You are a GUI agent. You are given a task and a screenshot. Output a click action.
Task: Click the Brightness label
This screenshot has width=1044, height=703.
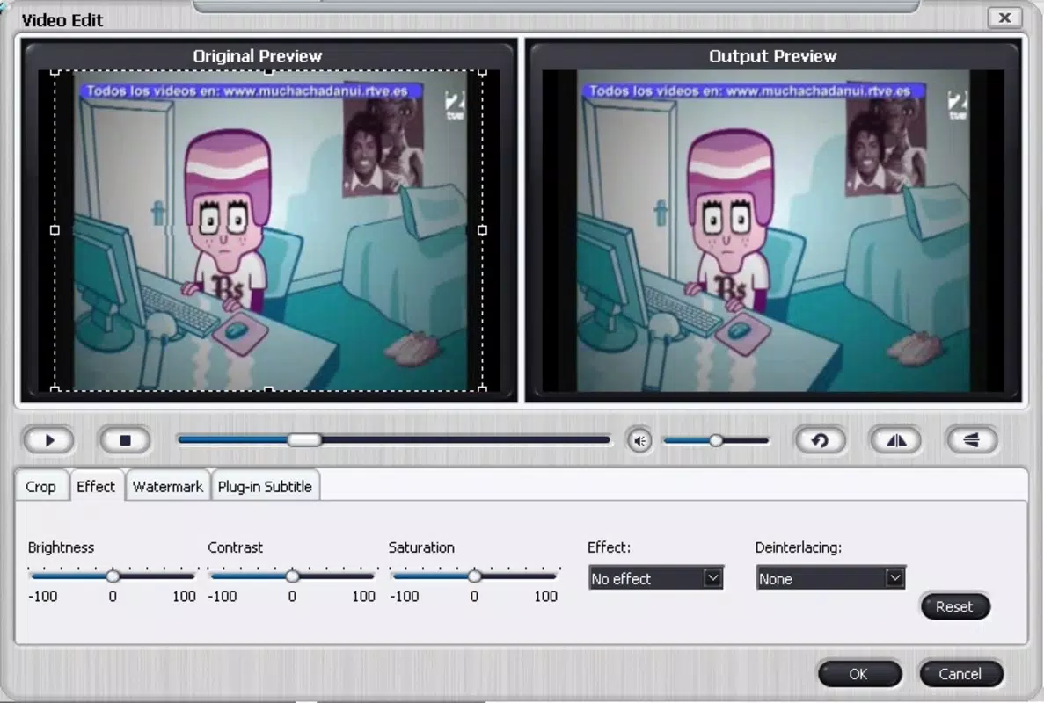pyautogui.click(x=61, y=547)
